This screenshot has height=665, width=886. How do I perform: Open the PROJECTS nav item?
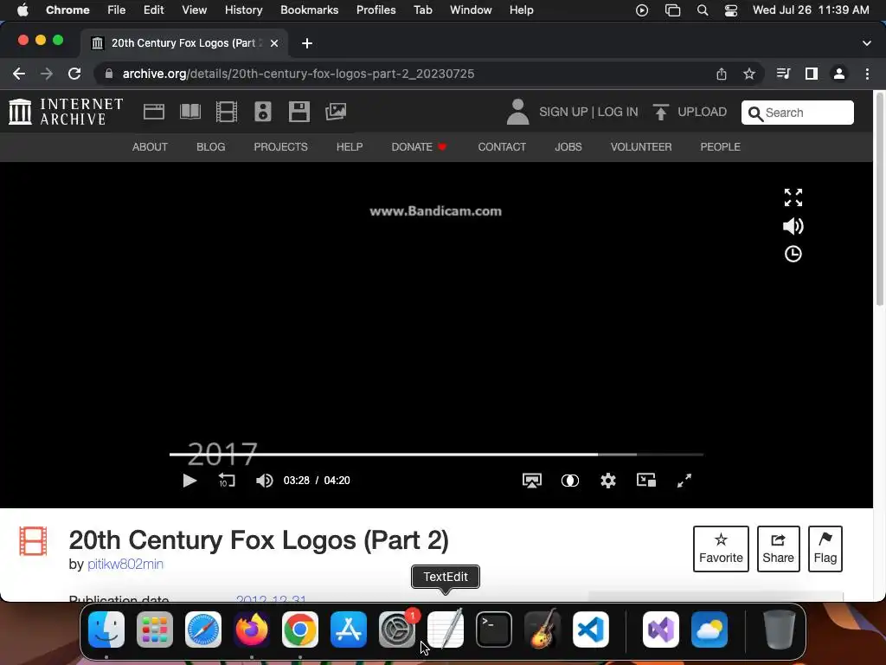pos(281,147)
